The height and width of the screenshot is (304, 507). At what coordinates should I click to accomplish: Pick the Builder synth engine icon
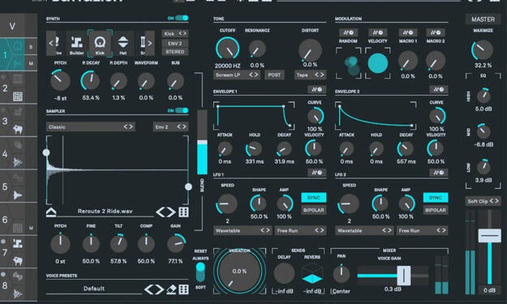77,43
